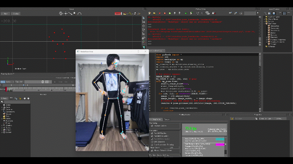
Task: Click the Save script icon in Python Editor
Action: coord(175,13)
